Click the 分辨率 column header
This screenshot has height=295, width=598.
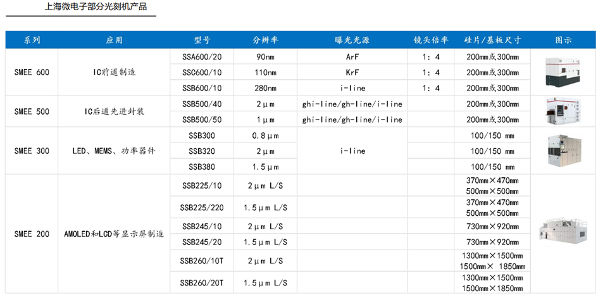(265, 41)
